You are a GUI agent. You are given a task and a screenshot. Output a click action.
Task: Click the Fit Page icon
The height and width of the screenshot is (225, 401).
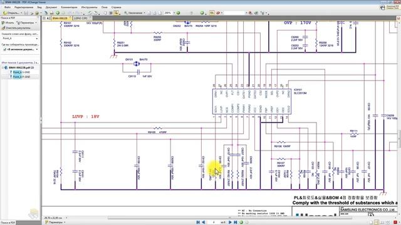point(155,12)
